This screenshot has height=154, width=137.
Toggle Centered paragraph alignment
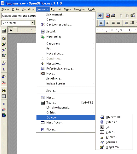click(x=107, y=23)
